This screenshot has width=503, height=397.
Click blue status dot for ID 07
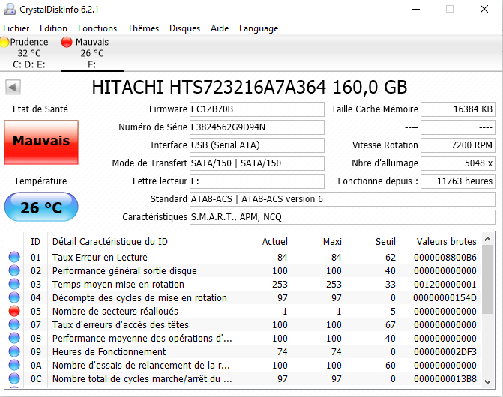[14, 324]
